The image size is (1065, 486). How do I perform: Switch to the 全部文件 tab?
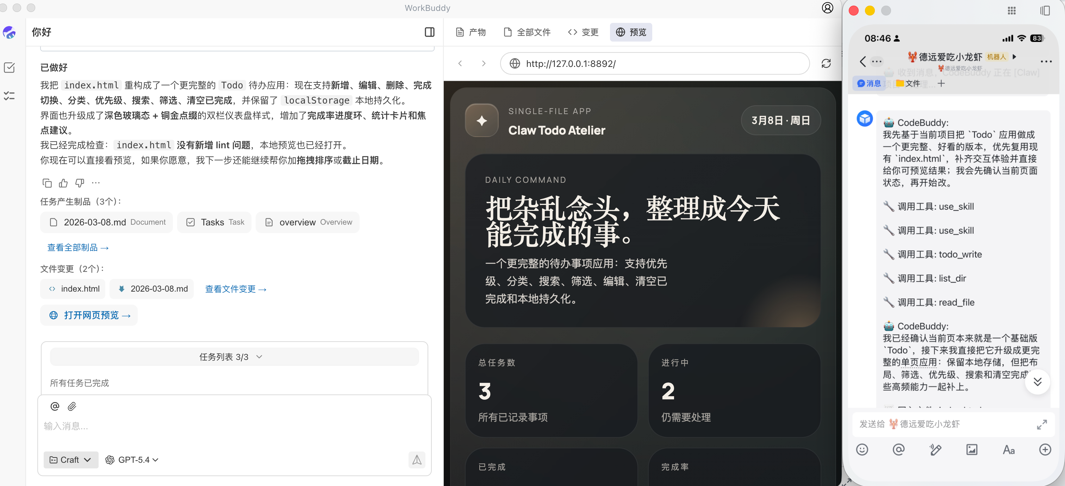pos(527,32)
